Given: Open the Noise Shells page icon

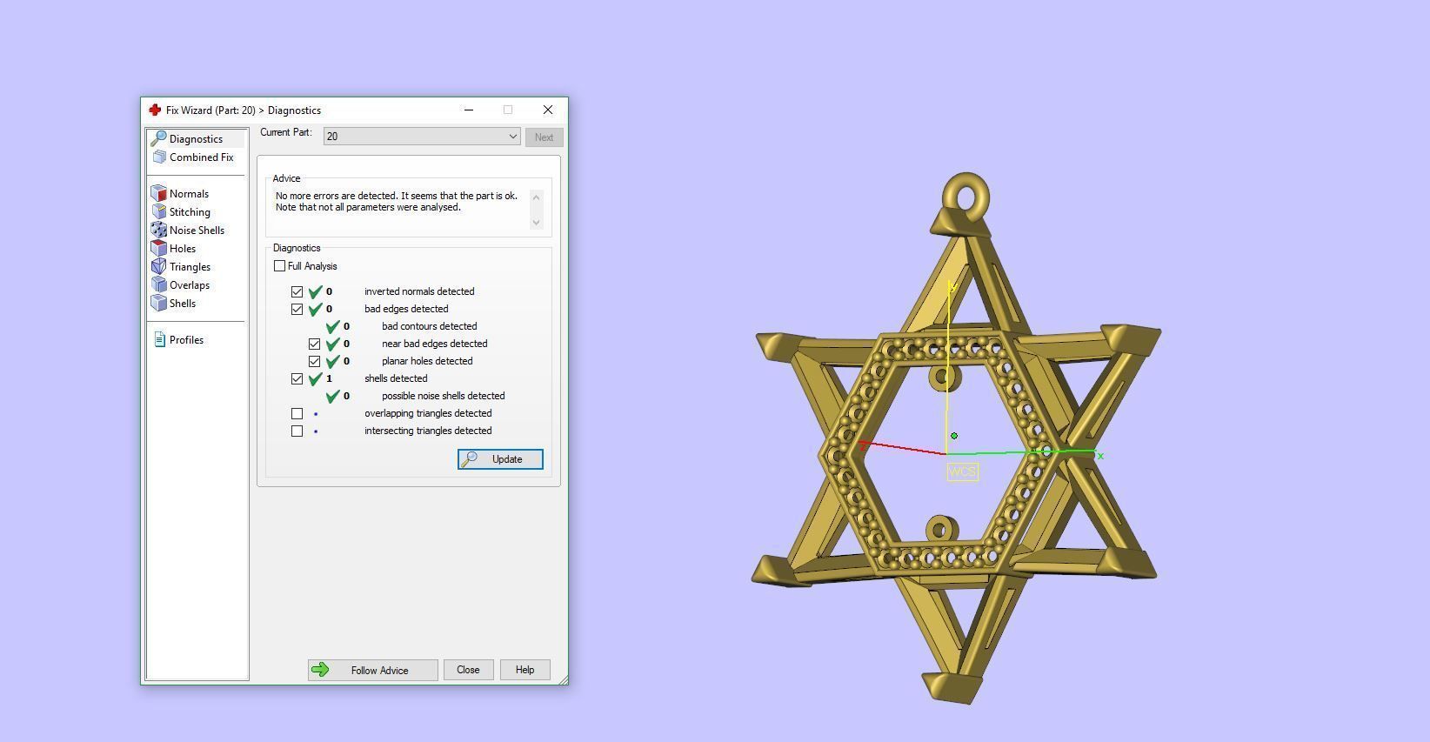Looking at the screenshot, I should (158, 230).
